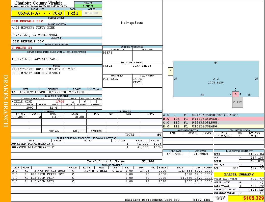This screenshot has width=265, height=202.
Task: Select the yellow map number 063-A4-A-70-B field
Action: [38, 13]
